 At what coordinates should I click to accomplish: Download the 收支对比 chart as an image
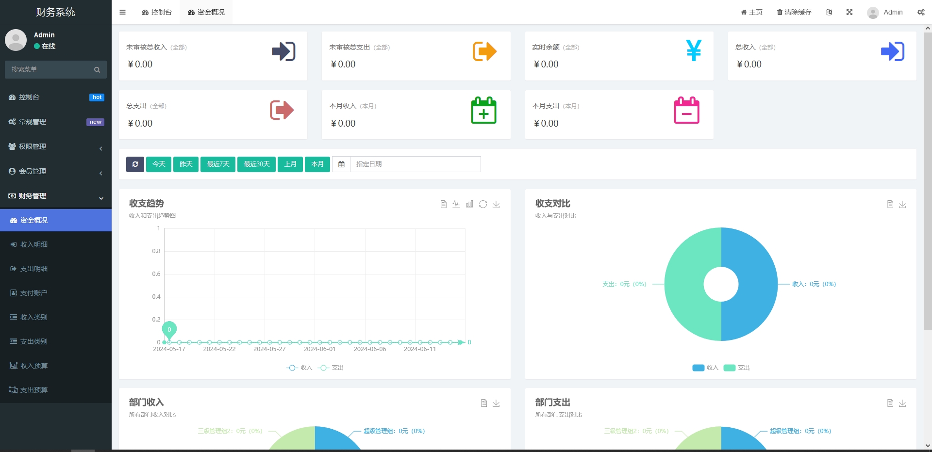point(902,205)
